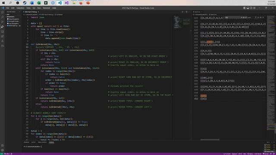The width and height of the screenshot is (276, 155).
Task: Toggle primary side bar layout icon
Action: (245, 8)
